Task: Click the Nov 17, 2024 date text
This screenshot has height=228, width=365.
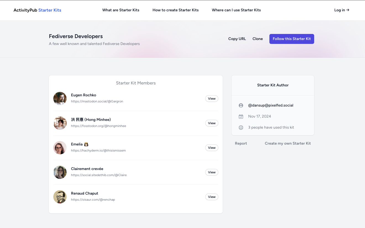Action: (x=259, y=116)
